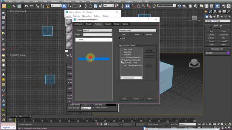Click the black Exit color swatch

(111, 105)
